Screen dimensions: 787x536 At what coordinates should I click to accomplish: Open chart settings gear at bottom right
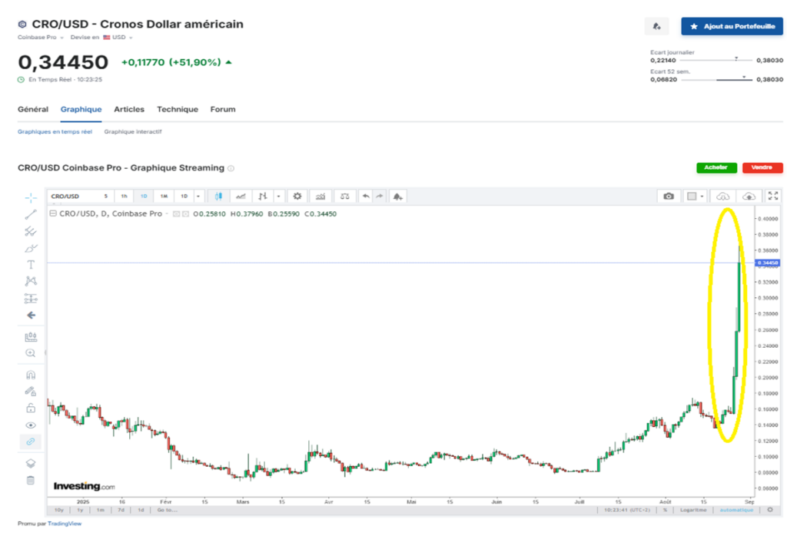pyautogui.click(x=770, y=509)
